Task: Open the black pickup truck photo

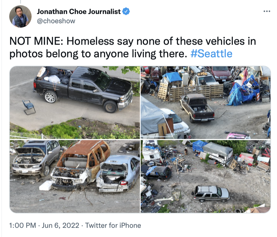Action: 75,102
